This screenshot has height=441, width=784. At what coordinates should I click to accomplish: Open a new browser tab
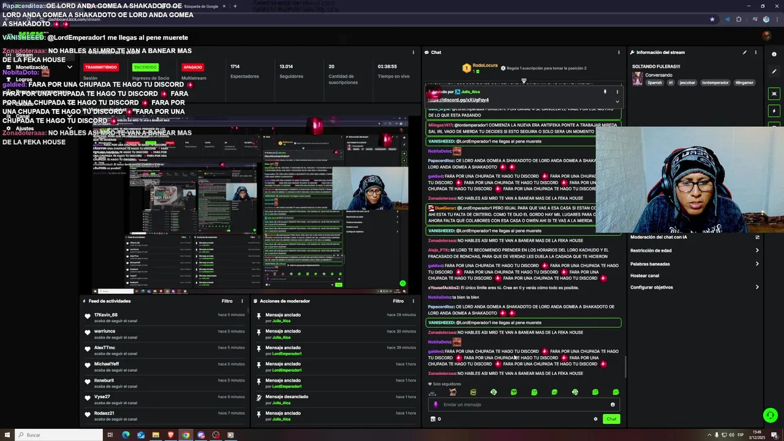(x=235, y=6)
